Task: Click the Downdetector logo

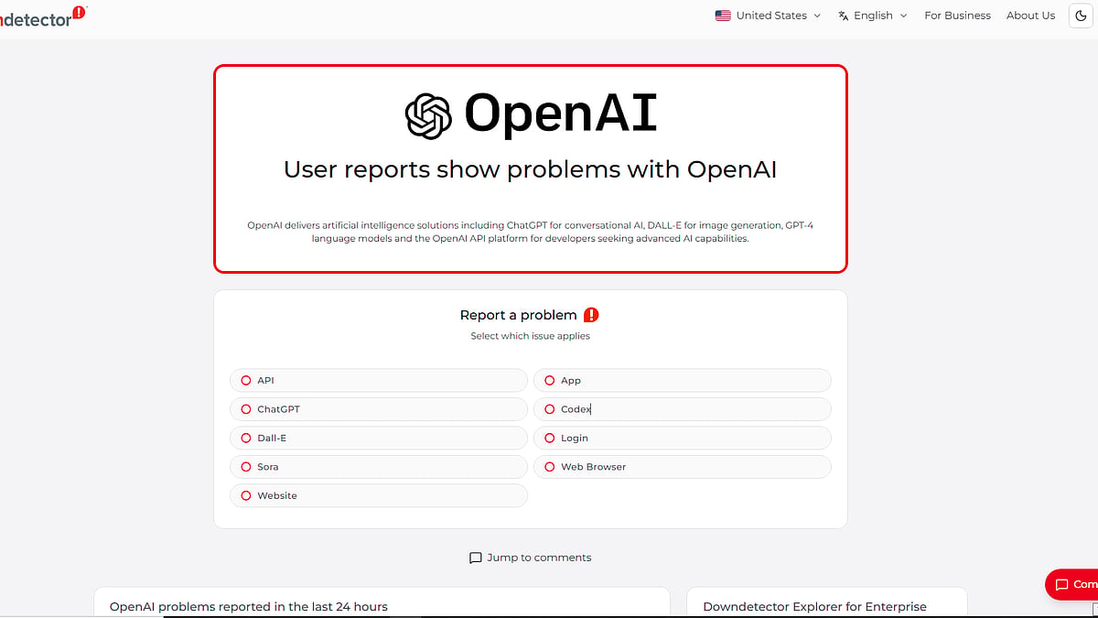Action: (42, 16)
